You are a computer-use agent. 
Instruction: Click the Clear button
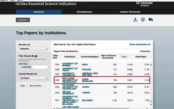coord(23,86)
